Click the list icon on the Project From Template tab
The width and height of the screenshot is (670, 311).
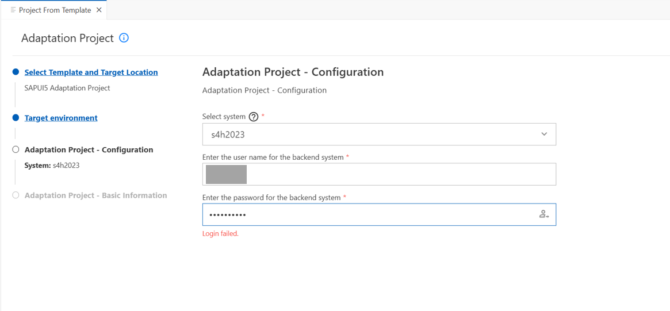(x=13, y=10)
